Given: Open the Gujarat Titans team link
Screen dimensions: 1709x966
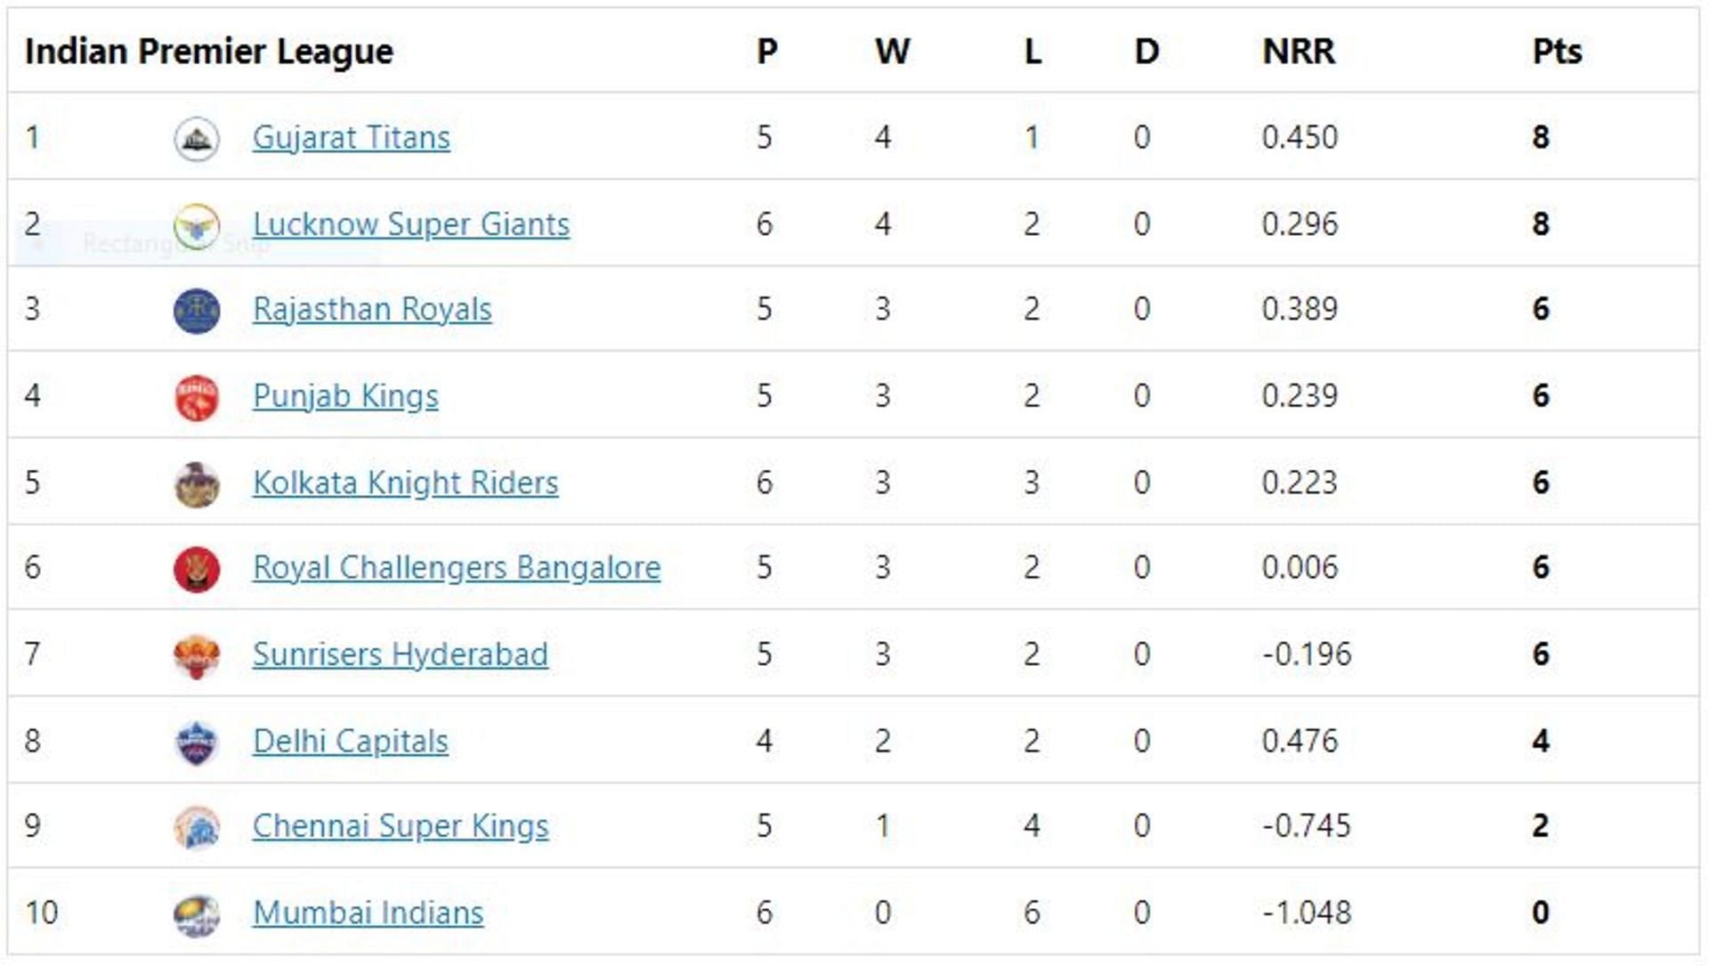Looking at the screenshot, I should 352,138.
